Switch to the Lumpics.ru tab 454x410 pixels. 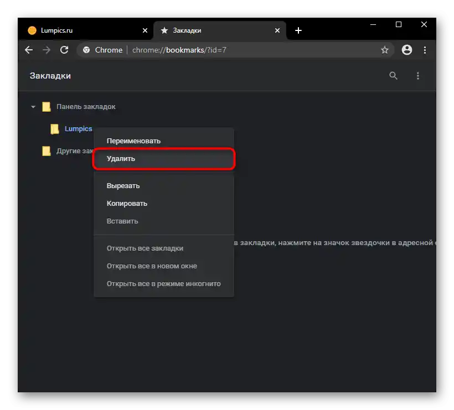pos(86,30)
